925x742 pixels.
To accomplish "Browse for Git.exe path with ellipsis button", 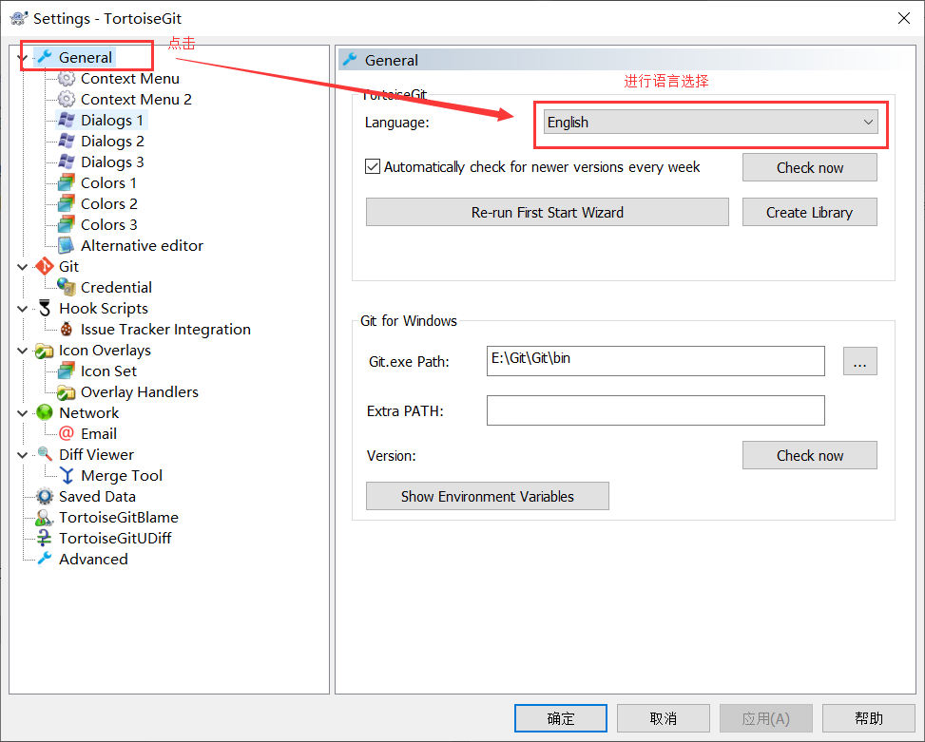I will [x=860, y=361].
